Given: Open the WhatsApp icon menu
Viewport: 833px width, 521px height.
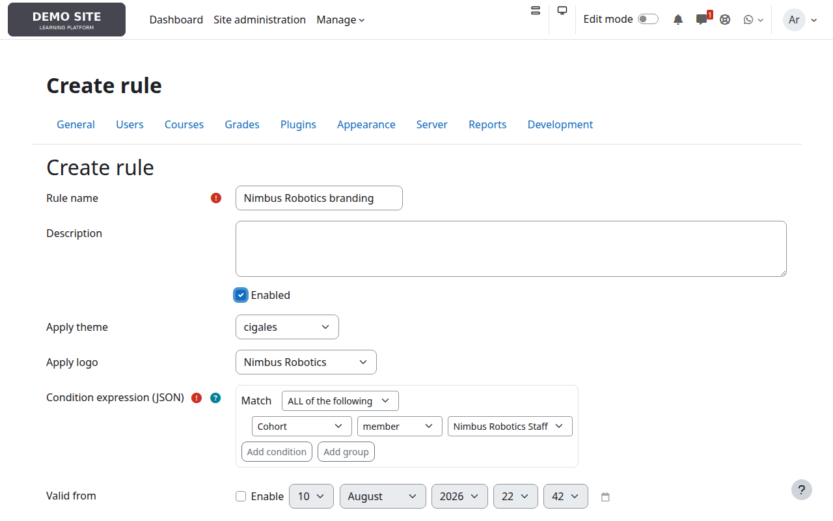Looking at the screenshot, I should click(753, 20).
